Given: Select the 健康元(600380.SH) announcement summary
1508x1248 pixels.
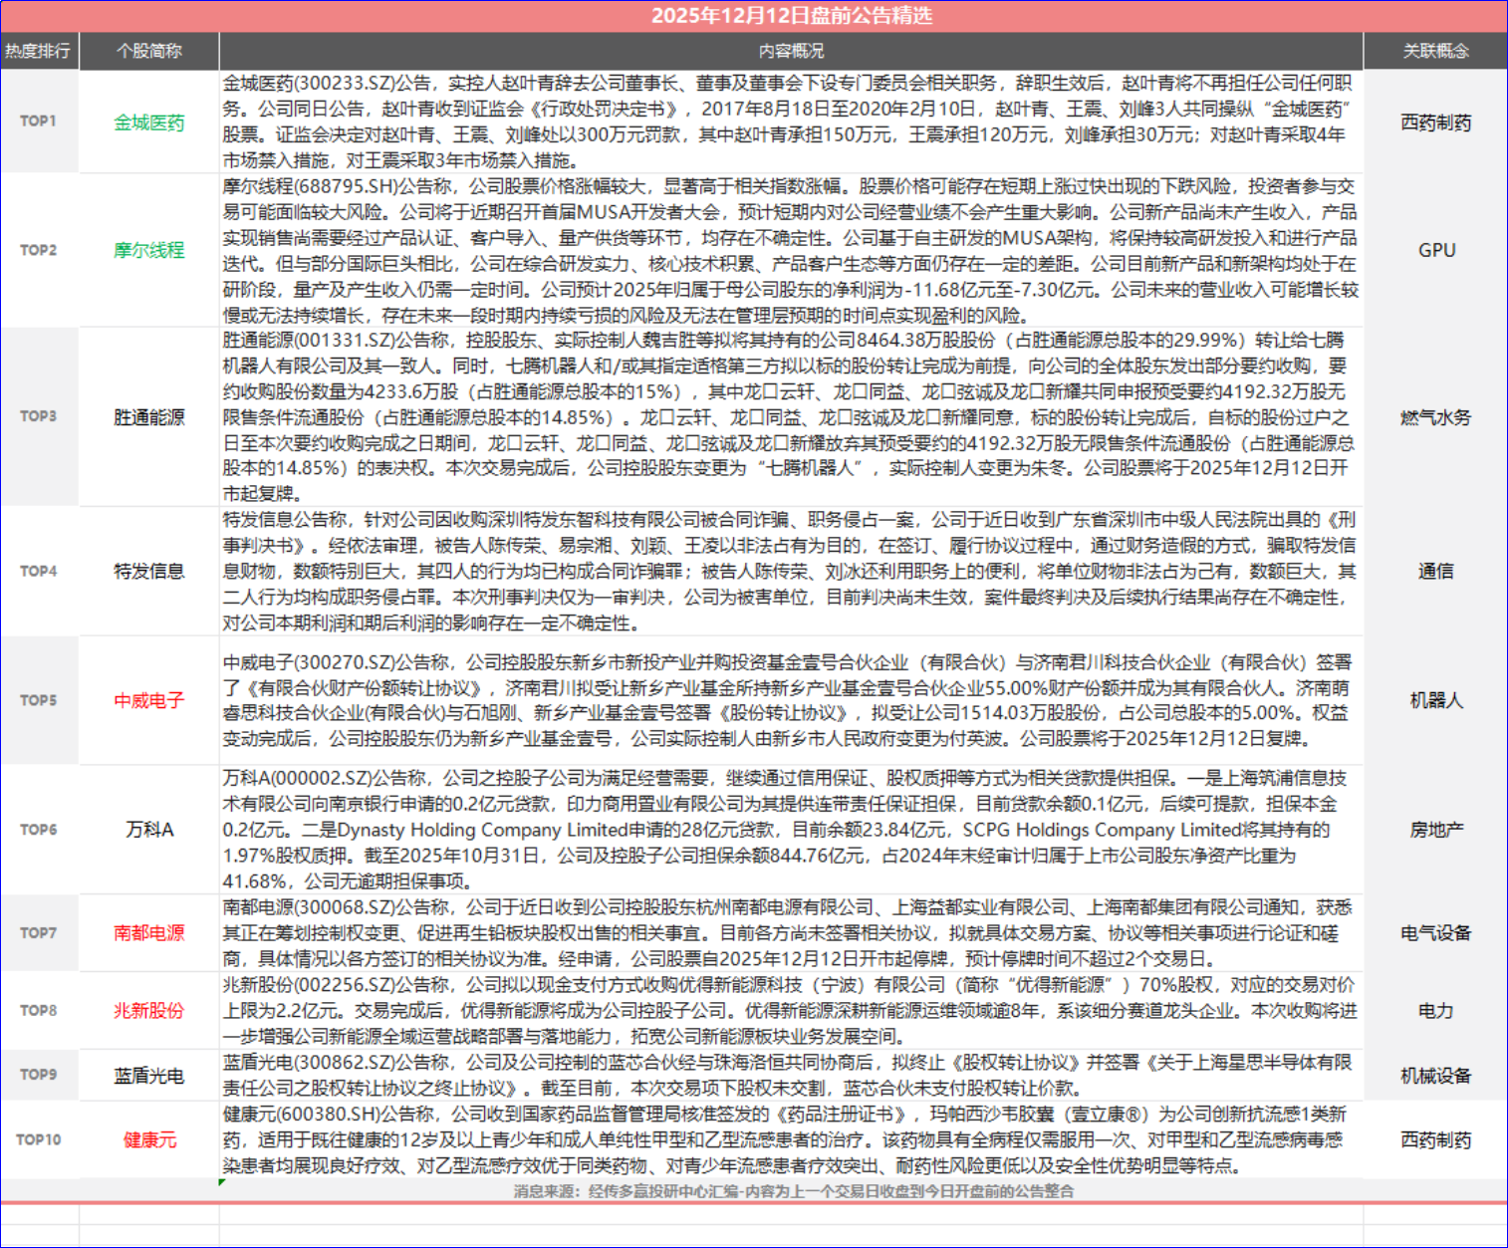Looking at the screenshot, I should pyautogui.click(x=790, y=1139).
